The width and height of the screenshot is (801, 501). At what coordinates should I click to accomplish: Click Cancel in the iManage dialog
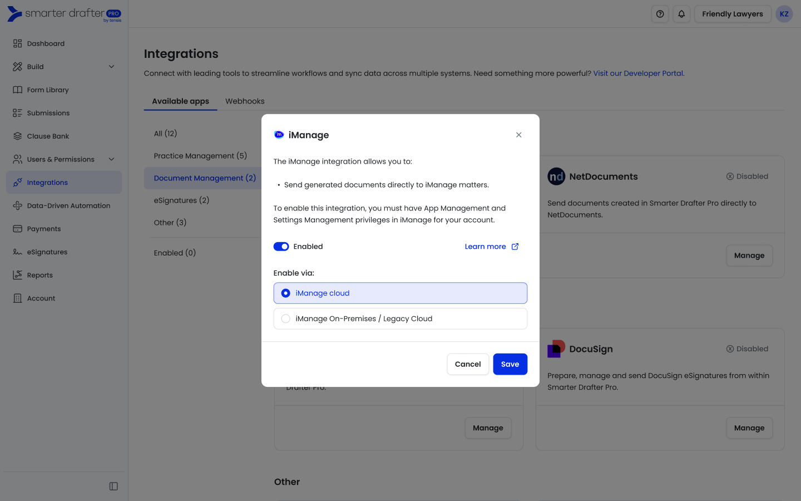coord(467,364)
